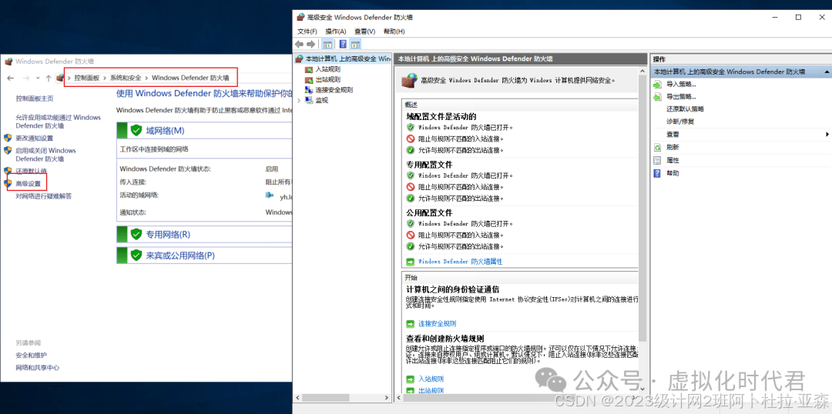
Task: Click the green shield icon of 域网络(M)
Action: pos(136,130)
